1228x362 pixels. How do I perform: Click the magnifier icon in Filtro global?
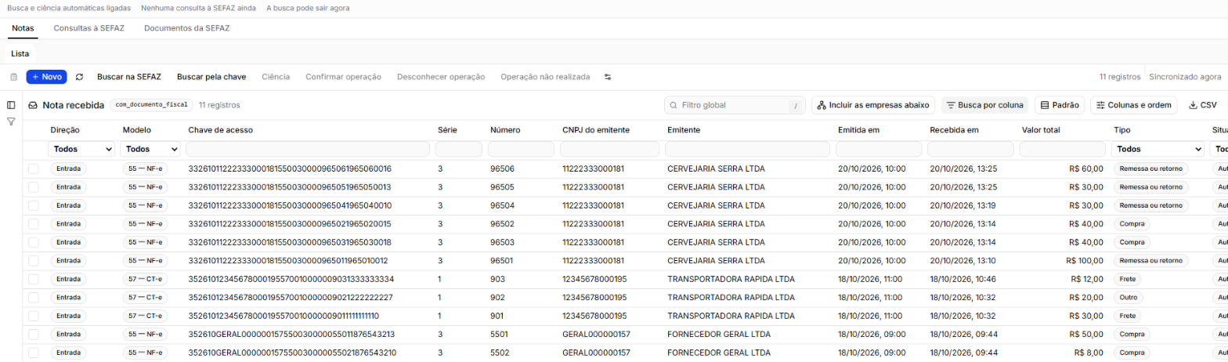point(674,105)
